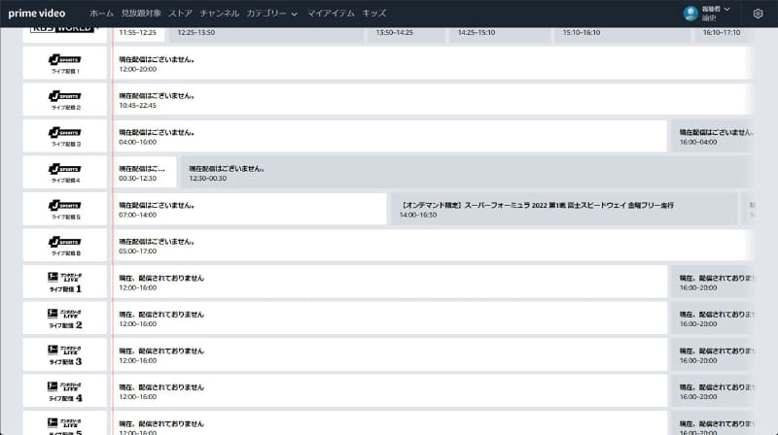
Task: Open the 見放題対象 menu item
Action: coord(141,14)
